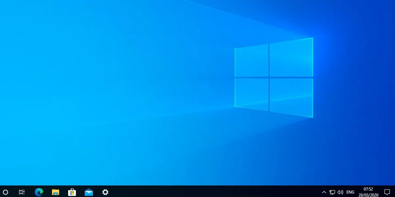
Task: Open clock showing 07:52 28/03/2020
Action: pos(368,192)
